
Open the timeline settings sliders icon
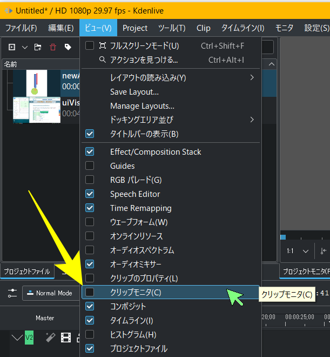point(12,293)
